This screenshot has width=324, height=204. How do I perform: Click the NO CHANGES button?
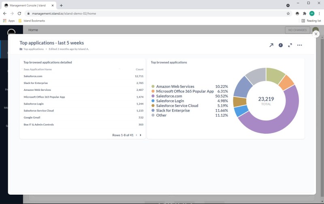coord(297,30)
